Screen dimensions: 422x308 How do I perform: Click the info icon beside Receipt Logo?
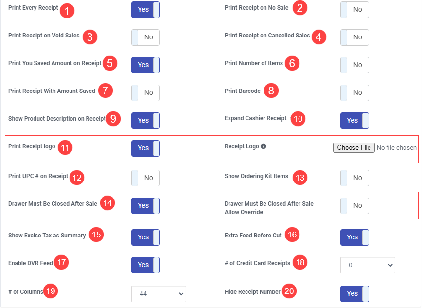[264, 146]
